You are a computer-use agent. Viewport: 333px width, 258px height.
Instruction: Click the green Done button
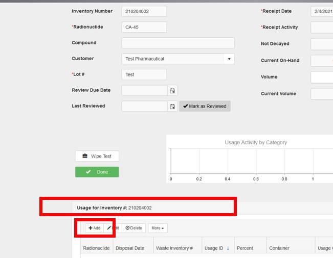(97, 172)
